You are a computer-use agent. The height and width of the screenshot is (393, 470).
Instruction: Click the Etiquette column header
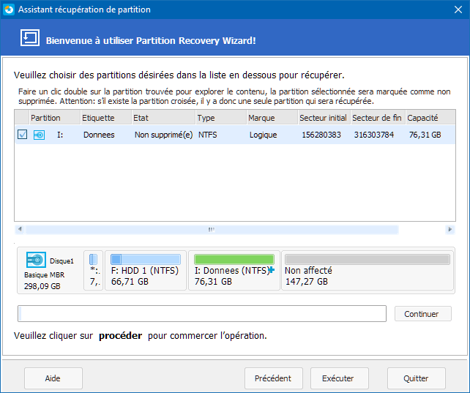coord(106,118)
